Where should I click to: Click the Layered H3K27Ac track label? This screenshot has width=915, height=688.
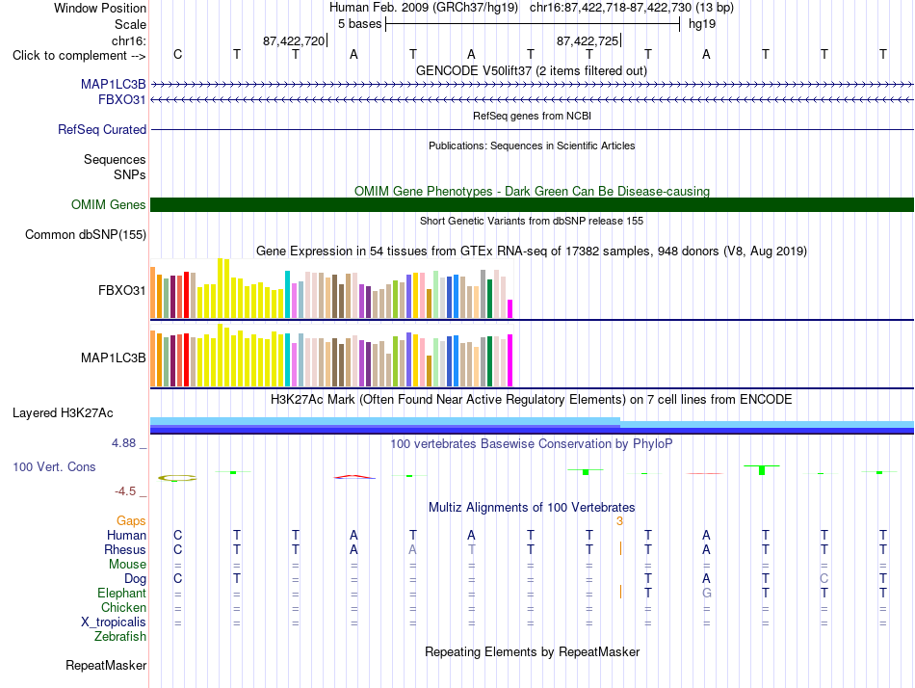[x=63, y=413]
